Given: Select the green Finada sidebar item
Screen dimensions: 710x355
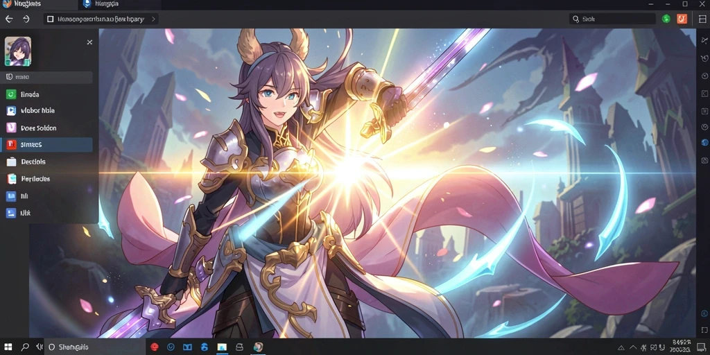Looking at the screenshot, I should point(49,94).
